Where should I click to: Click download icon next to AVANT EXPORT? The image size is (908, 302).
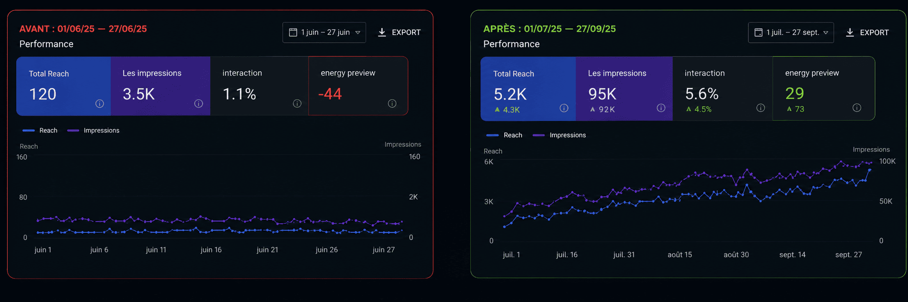point(382,33)
